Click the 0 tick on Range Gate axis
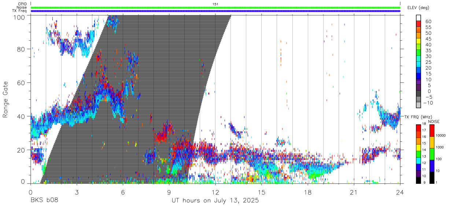450x208 pixels. [x=23, y=182]
